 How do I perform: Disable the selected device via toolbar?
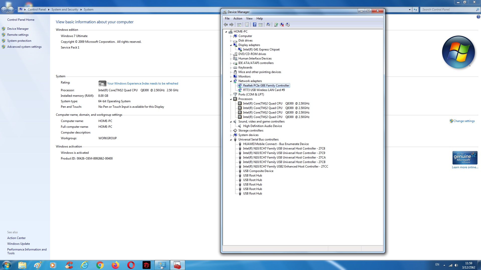tap(288, 24)
